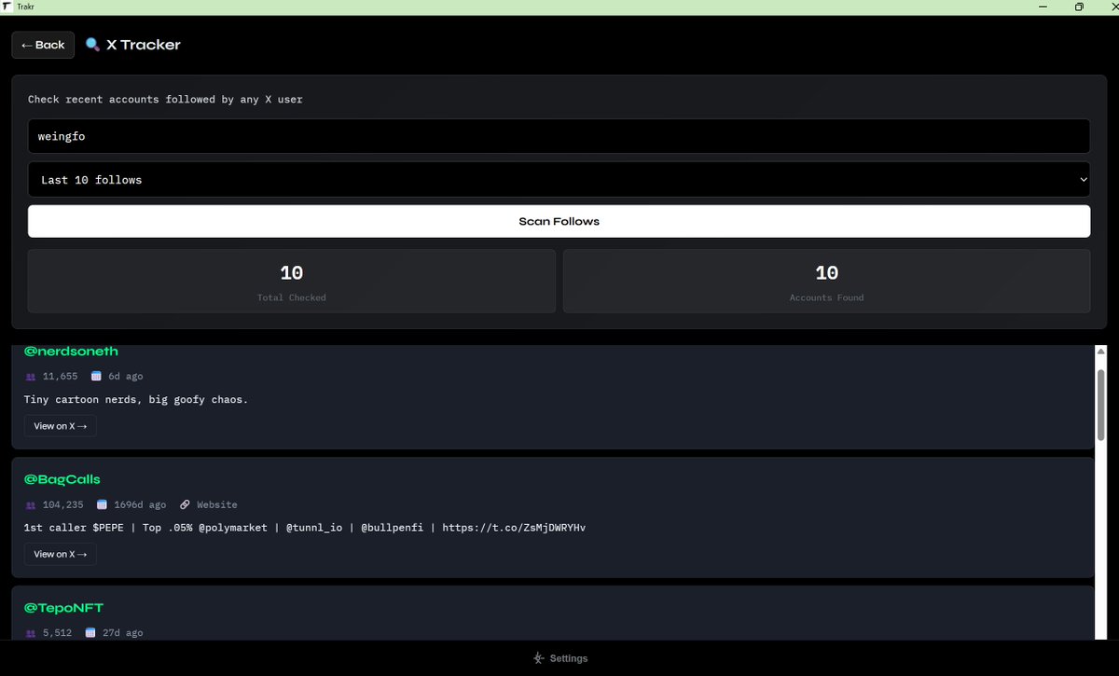Open the Last 10 follows dropdown
The image size is (1119, 676).
559,179
